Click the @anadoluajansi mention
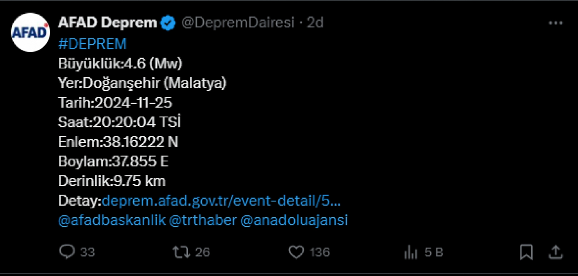 click(x=295, y=220)
